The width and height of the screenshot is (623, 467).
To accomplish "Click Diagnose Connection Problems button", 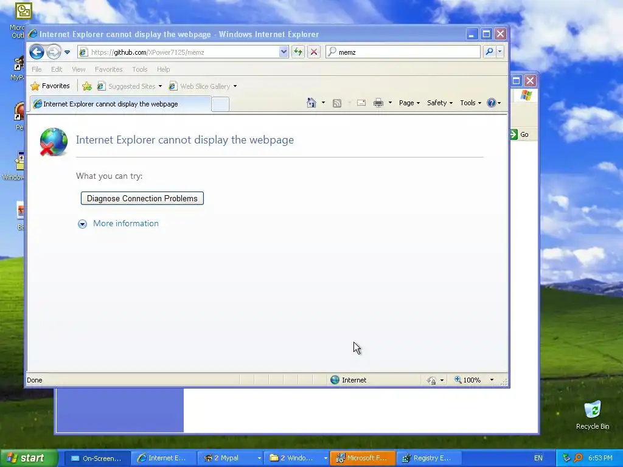I will click(x=142, y=198).
